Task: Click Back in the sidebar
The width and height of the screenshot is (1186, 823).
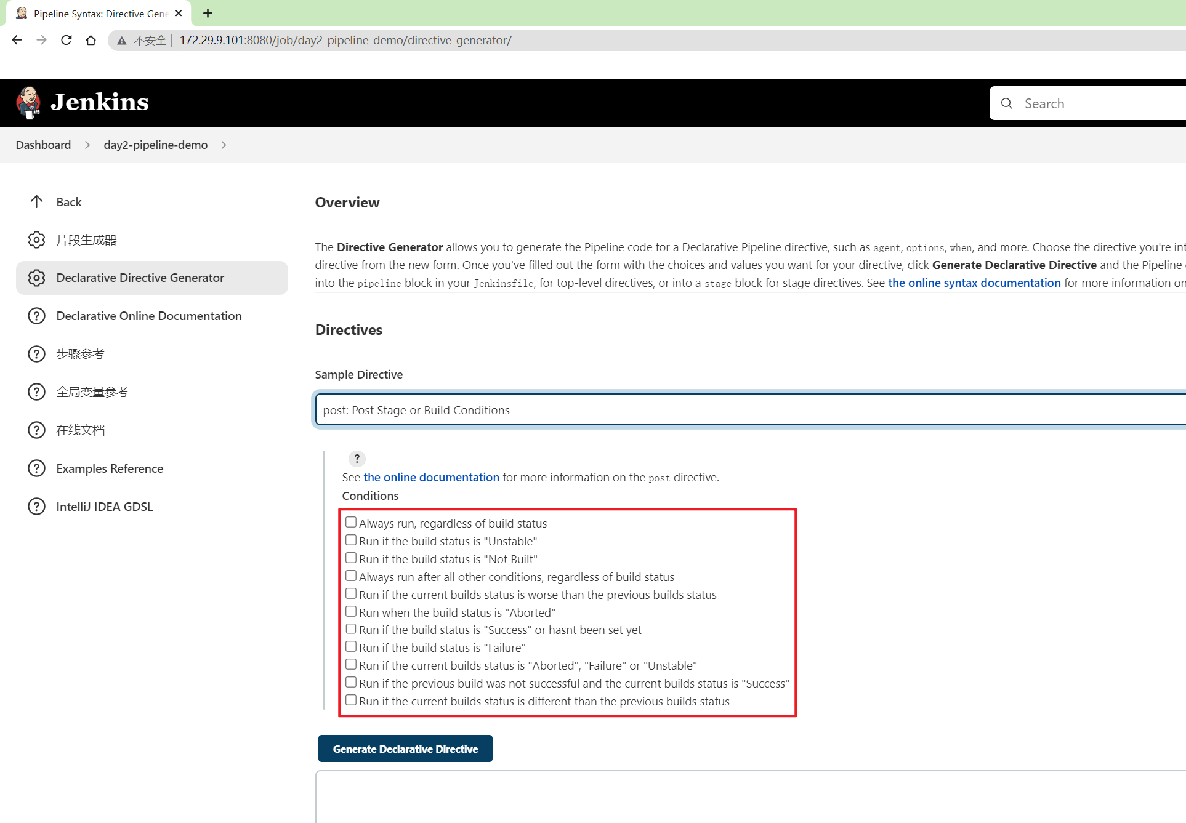Action: (152, 202)
